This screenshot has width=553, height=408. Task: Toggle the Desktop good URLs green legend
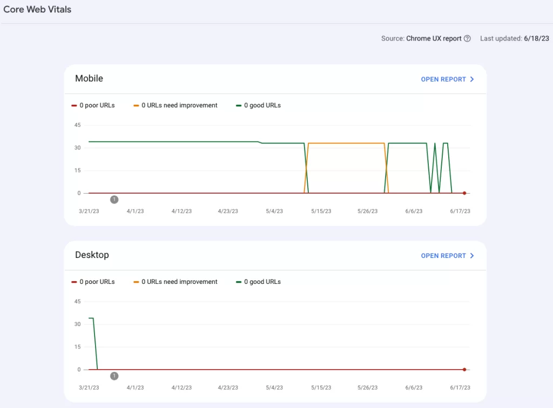[x=259, y=282]
